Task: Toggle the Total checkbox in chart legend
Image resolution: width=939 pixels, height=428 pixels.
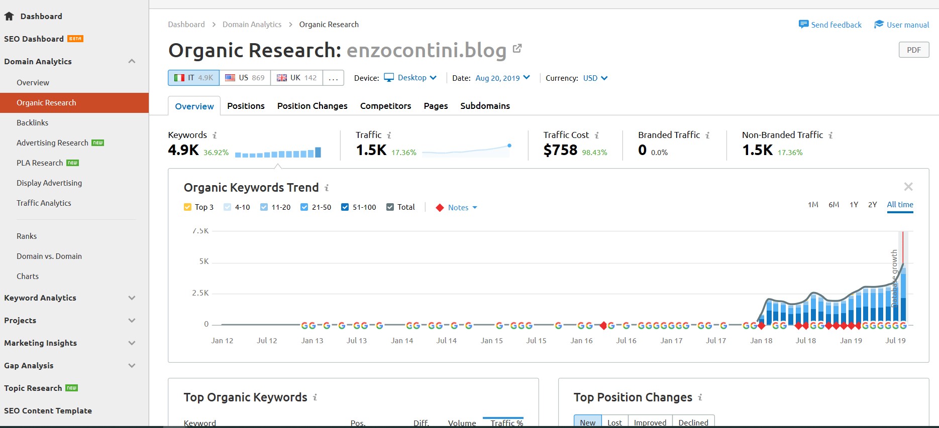Action: click(x=390, y=207)
